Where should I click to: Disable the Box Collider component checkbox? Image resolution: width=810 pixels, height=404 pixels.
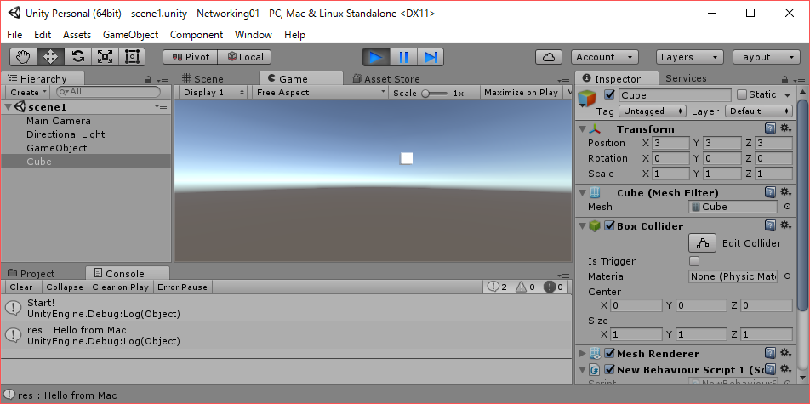(609, 226)
